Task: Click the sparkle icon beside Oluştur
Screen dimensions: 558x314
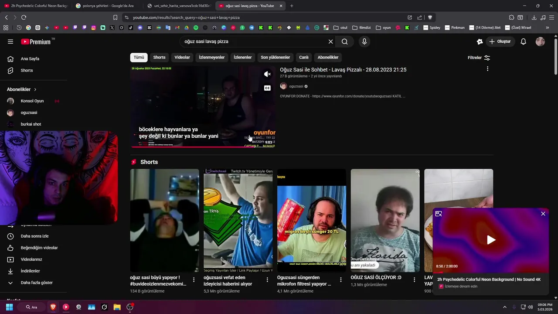Action: pos(480,41)
